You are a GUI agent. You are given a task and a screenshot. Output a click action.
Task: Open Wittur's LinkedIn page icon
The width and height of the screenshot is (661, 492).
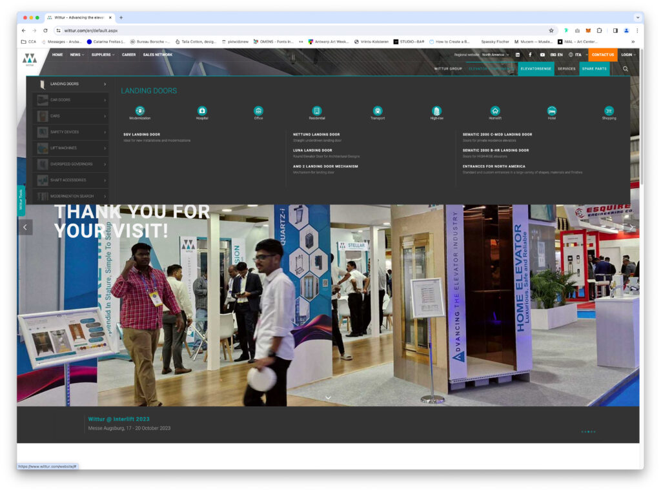click(518, 55)
